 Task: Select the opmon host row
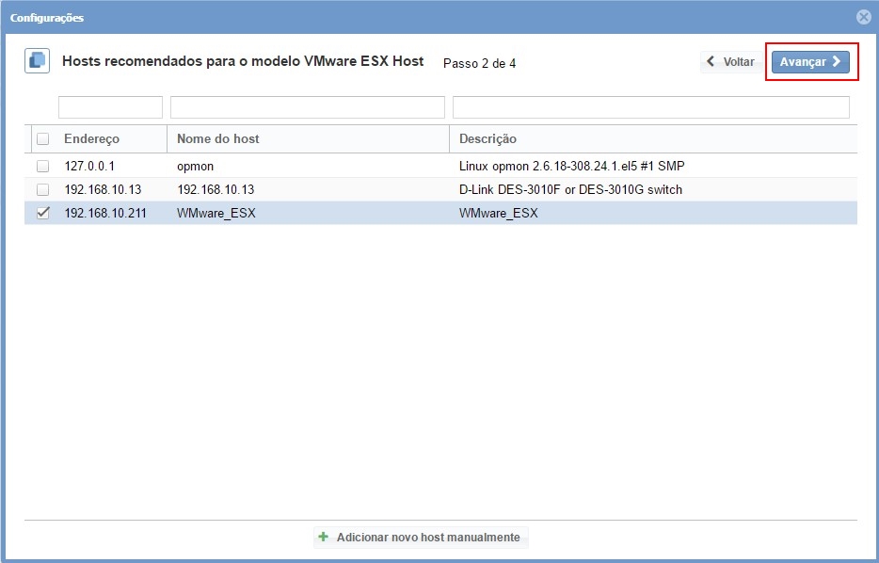click(196, 166)
